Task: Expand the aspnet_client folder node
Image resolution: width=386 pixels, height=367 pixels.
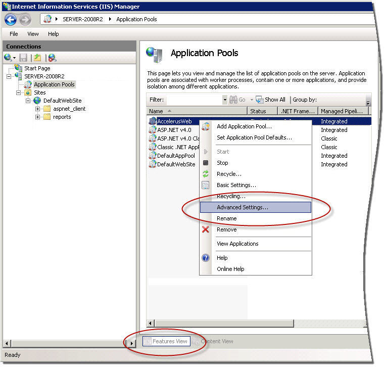Action: click(37, 109)
